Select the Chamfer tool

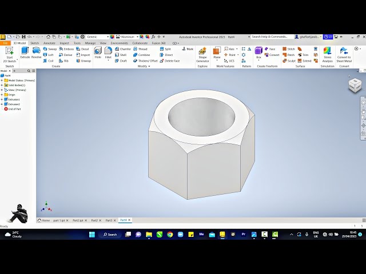click(123, 49)
